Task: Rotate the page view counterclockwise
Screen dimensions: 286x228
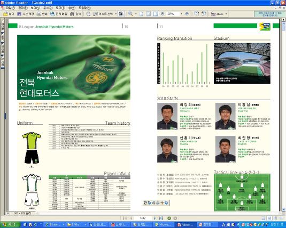Action: [x=204, y=14]
